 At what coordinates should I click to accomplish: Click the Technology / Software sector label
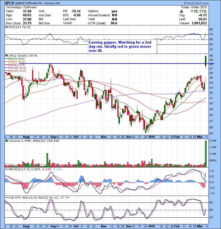(21, 7)
